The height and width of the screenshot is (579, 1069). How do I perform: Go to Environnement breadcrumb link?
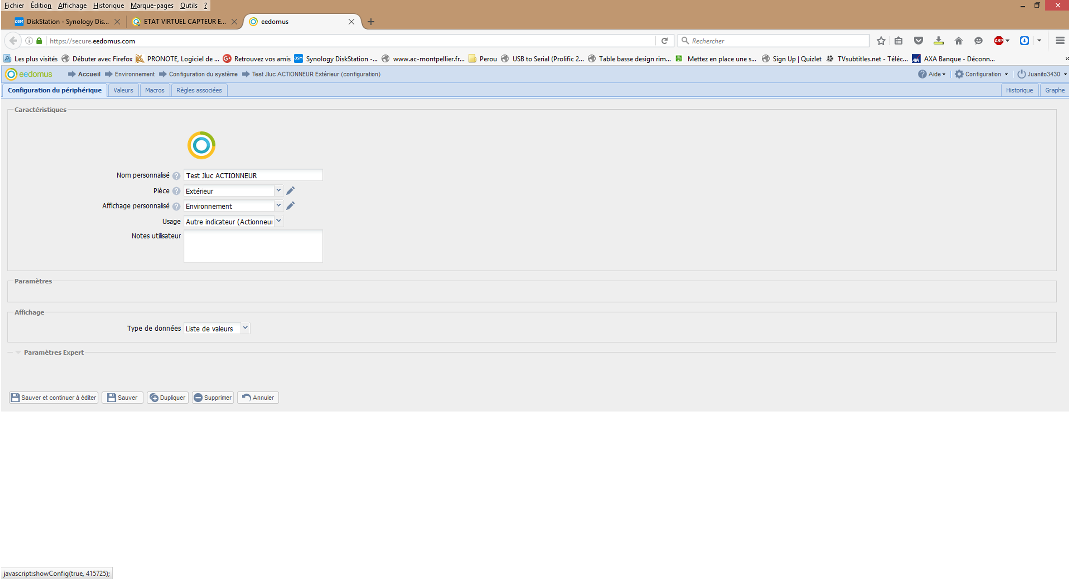(135, 74)
